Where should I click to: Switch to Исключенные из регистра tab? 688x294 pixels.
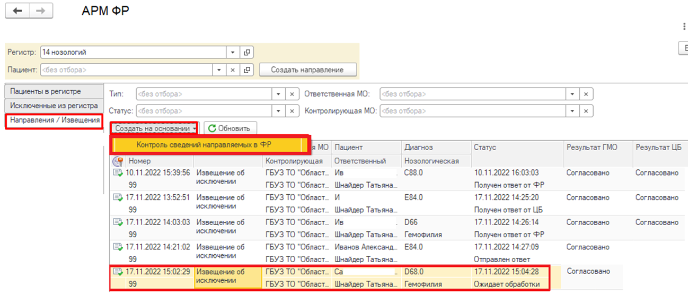(x=54, y=106)
